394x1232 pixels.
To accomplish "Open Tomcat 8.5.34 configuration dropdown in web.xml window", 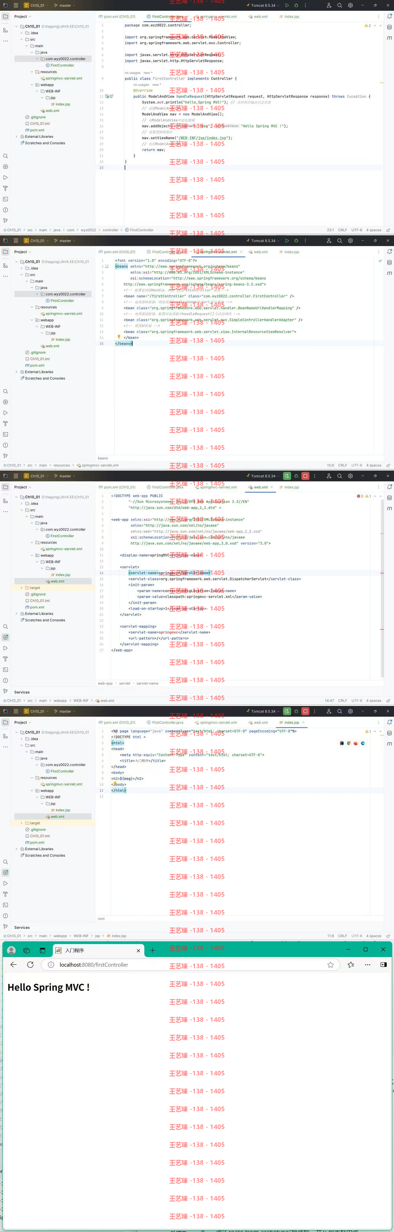I will pyautogui.click(x=263, y=476).
